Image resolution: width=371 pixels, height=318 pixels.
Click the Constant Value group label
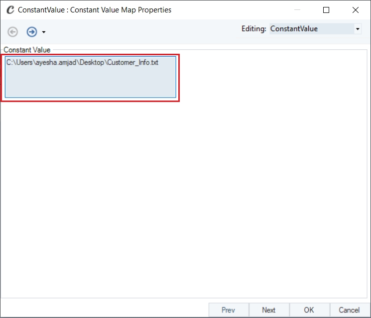click(27, 50)
